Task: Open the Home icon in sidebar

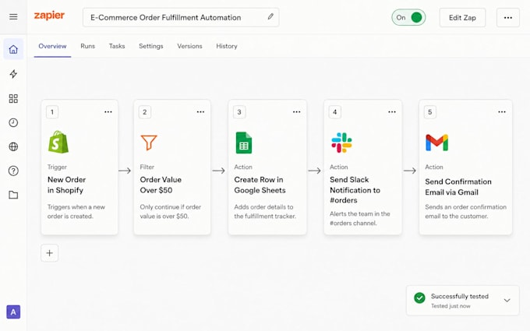Action: point(13,49)
